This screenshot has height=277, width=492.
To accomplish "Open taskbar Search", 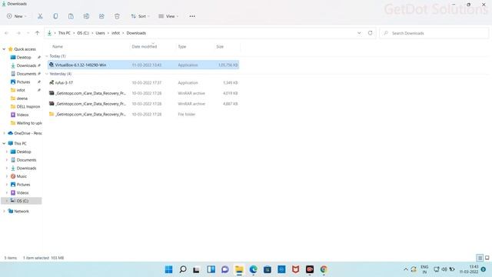I will point(183,269).
